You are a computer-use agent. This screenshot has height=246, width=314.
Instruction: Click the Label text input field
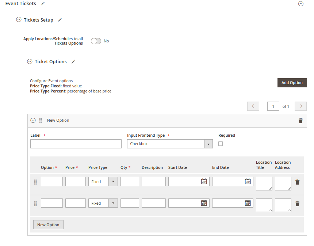(76, 144)
